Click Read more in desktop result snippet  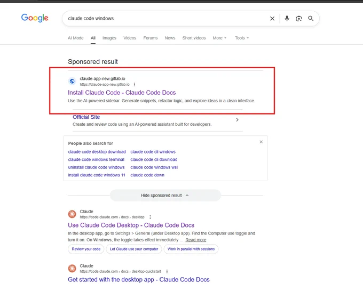195,240
